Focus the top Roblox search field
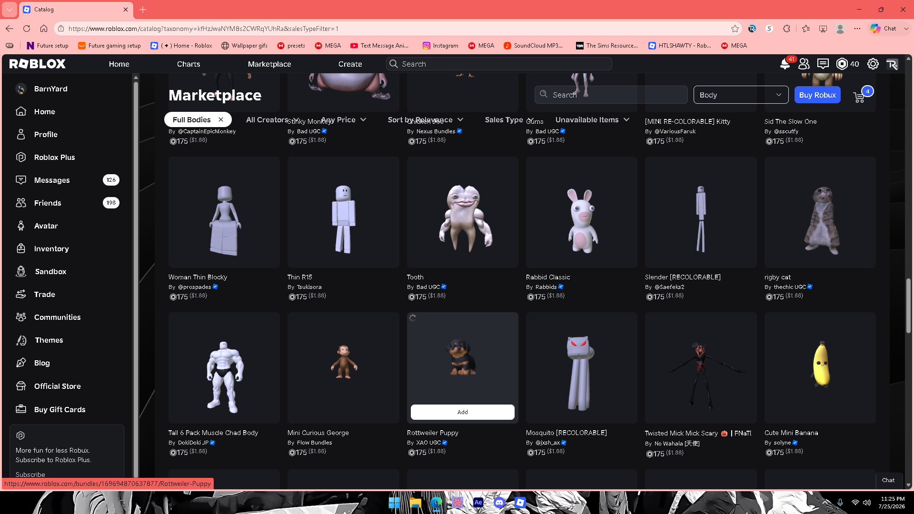The height and width of the screenshot is (514, 914). 499,64
